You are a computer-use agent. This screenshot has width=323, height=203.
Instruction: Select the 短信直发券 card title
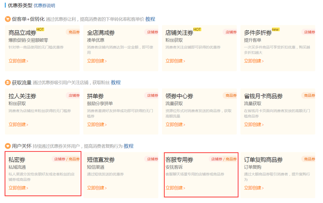coord(101,160)
